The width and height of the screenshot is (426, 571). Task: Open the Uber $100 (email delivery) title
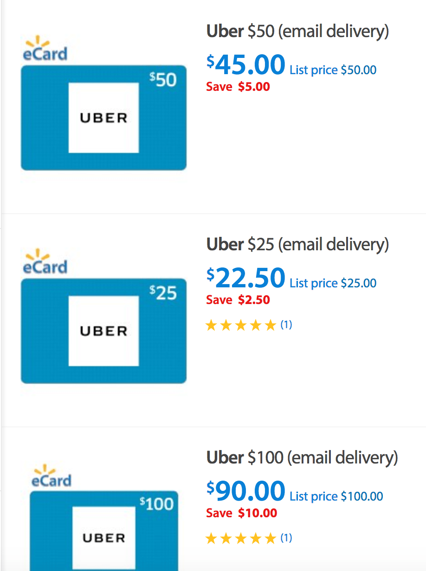tap(302, 458)
